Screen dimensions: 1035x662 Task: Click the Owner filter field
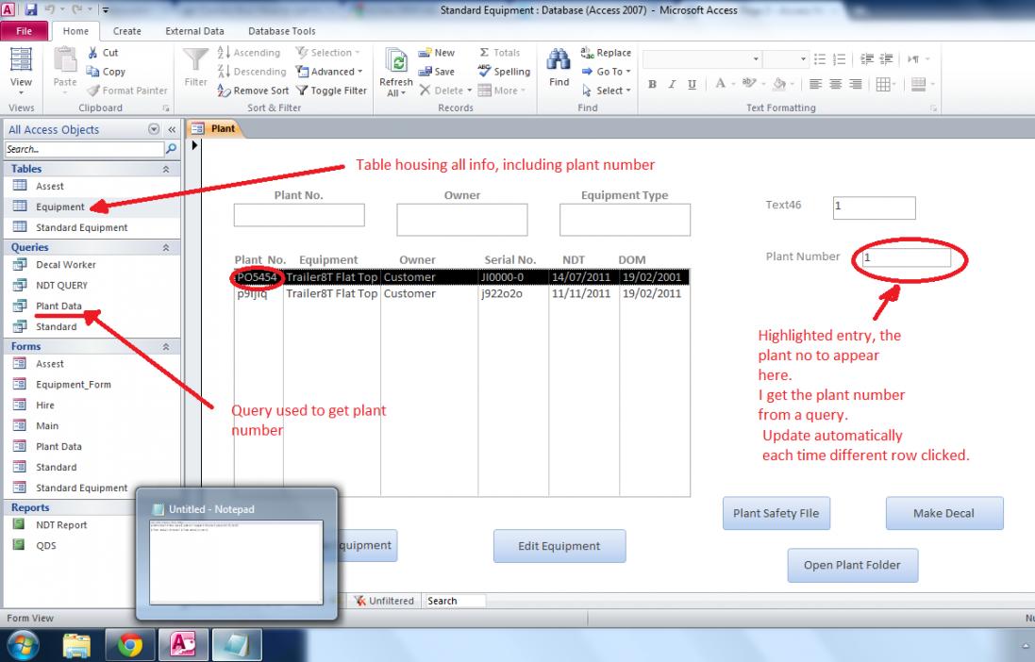tap(462, 219)
